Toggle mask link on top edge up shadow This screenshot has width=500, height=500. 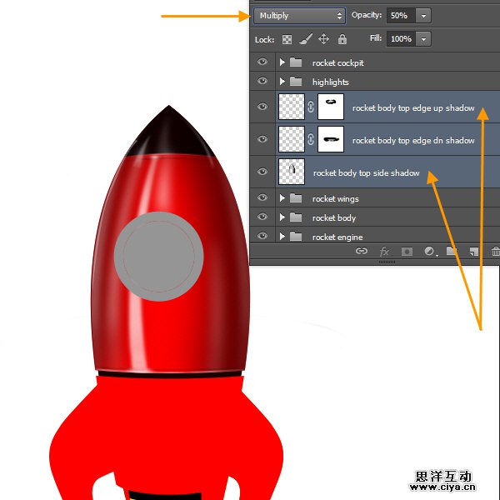point(311,107)
